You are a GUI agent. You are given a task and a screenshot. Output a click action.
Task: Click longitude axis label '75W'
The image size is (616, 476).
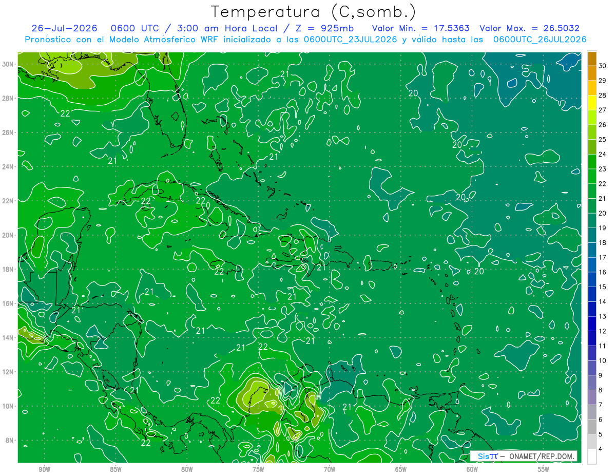pyautogui.click(x=258, y=469)
